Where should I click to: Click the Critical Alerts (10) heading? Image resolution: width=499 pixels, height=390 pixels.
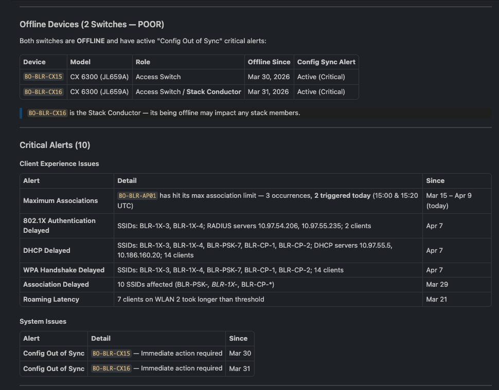coord(55,145)
